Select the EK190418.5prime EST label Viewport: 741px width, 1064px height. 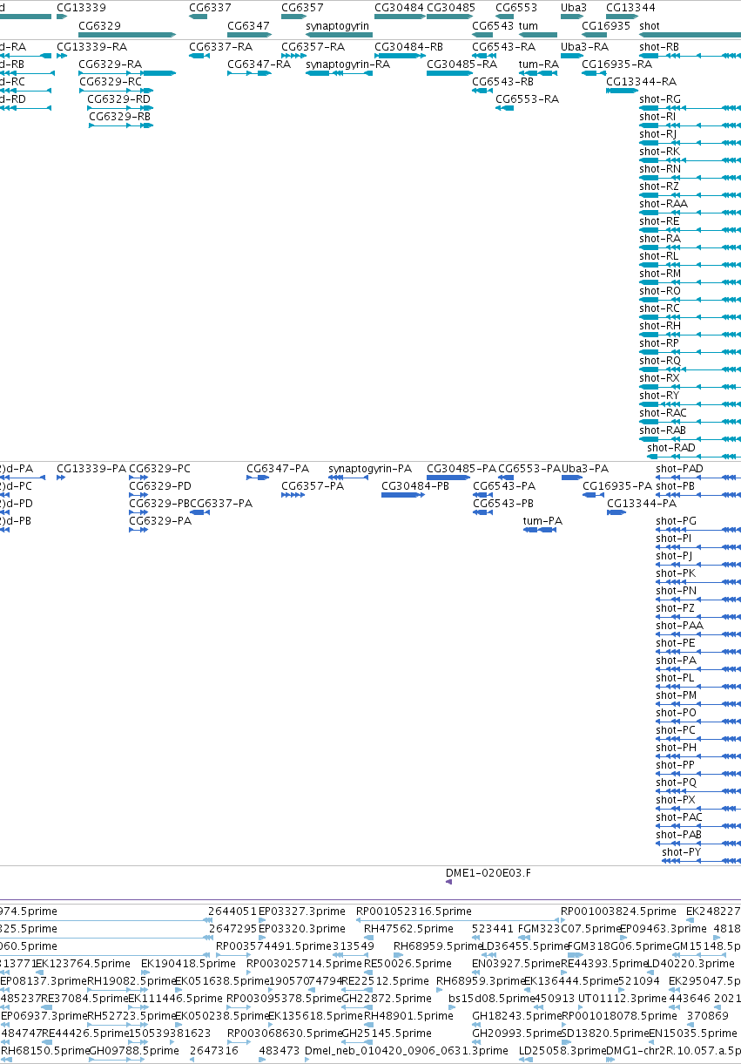coord(188,963)
